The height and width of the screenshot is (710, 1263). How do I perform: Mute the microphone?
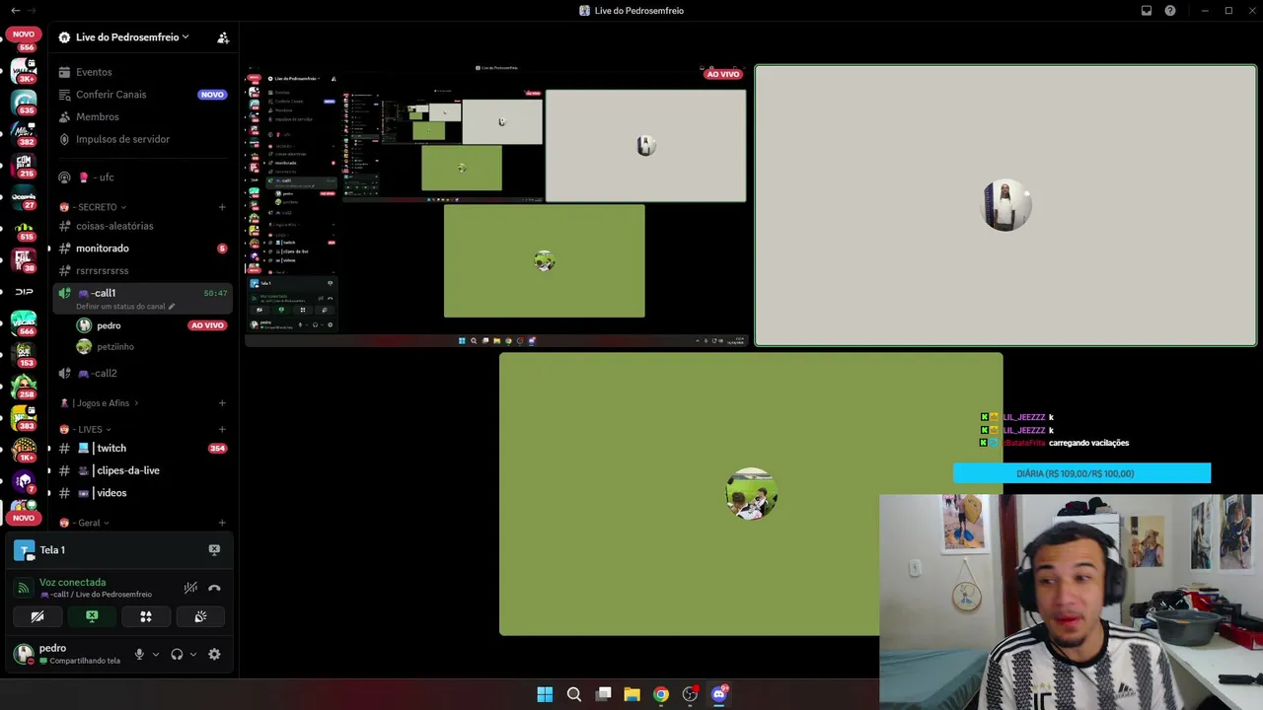coord(139,654)
